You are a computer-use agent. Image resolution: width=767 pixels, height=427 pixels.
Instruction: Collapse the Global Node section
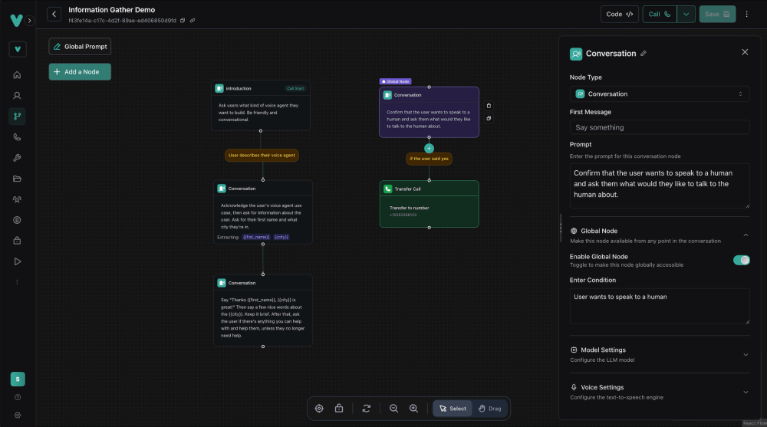pyautogui.click(x=746, y=235)
